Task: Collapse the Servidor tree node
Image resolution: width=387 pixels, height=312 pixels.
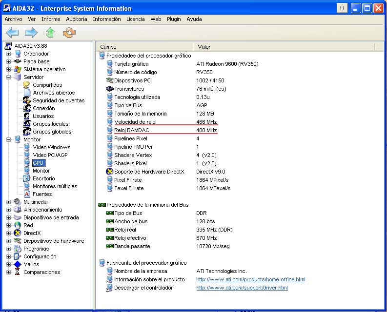Action: (8, 77)
